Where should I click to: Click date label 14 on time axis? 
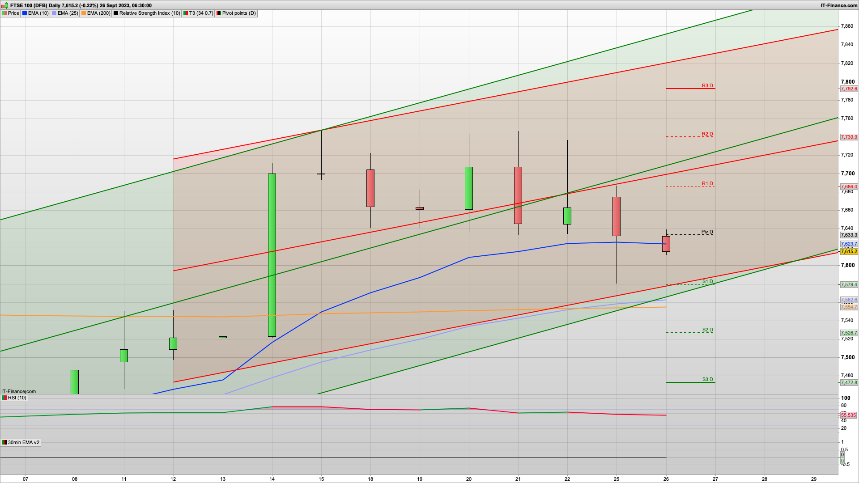tap(272, 479)
